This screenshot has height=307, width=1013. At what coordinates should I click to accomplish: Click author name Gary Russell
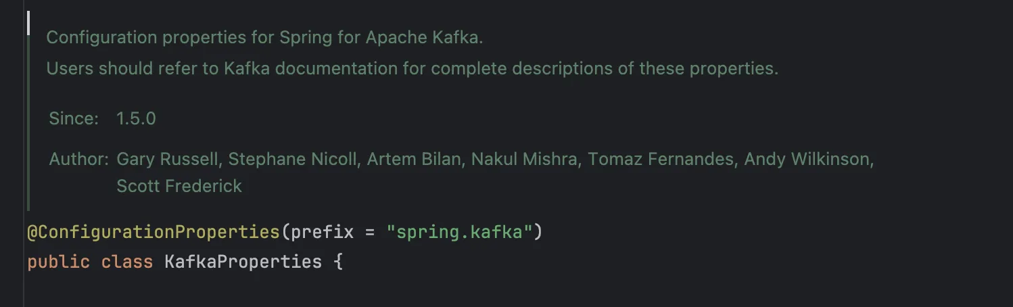tap(168, 160)
